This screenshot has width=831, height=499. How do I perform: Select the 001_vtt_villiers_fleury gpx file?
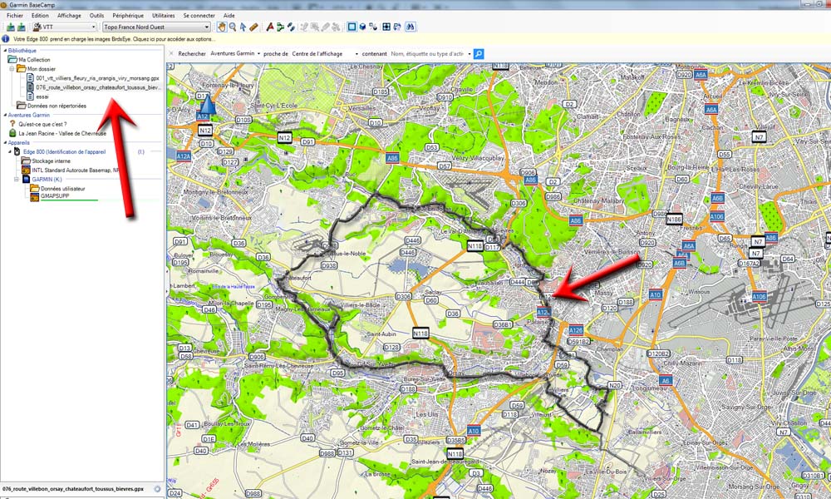pyautogui.click(x=97, y=78)
